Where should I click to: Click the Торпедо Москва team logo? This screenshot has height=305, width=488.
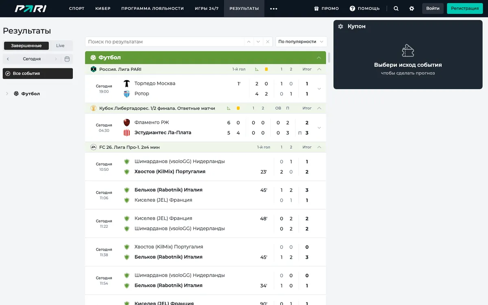126,83
